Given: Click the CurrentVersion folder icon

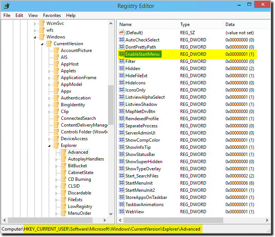Looking at the screenshot, I should point(49,44).
